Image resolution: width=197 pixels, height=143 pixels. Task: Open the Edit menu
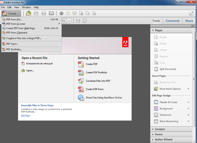(x=10, y=7)
